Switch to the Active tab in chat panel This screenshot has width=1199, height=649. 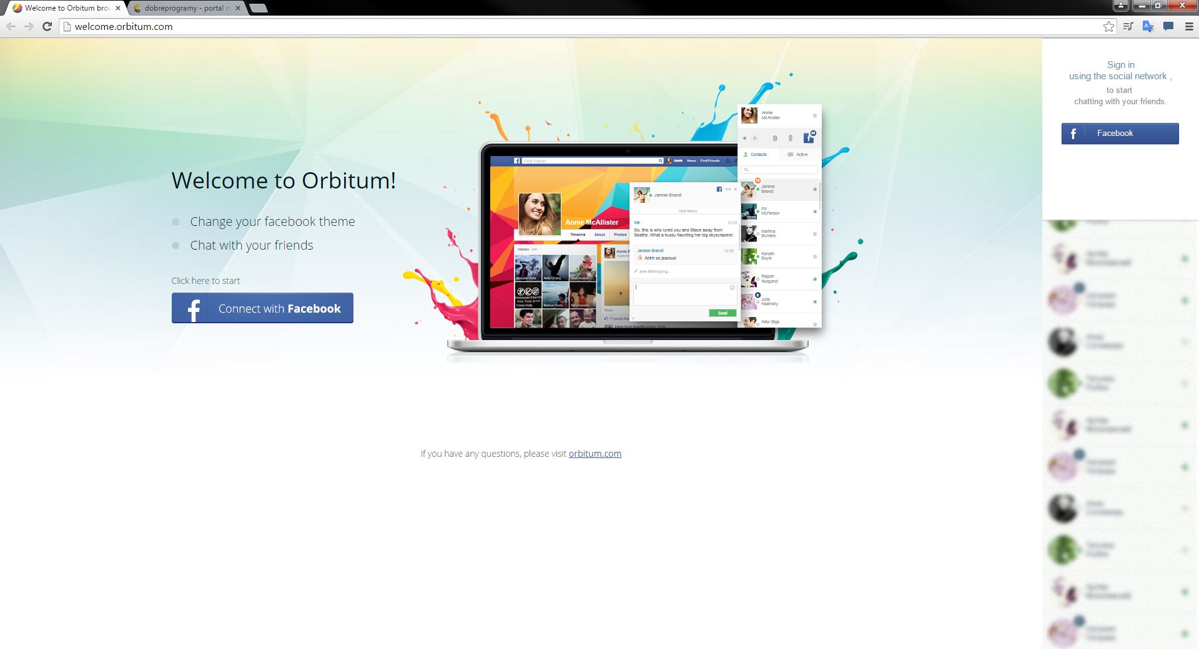[x=801, y=154]
